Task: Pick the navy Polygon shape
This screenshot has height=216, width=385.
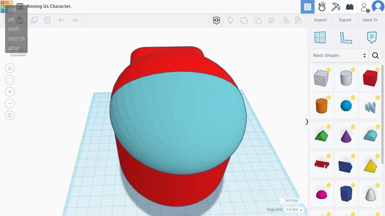Action: tap(346, 194)
